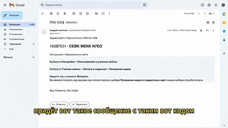The image size is (228, 128).
Task: Reply using header arrow icon
Action: (x=207, y=30)
